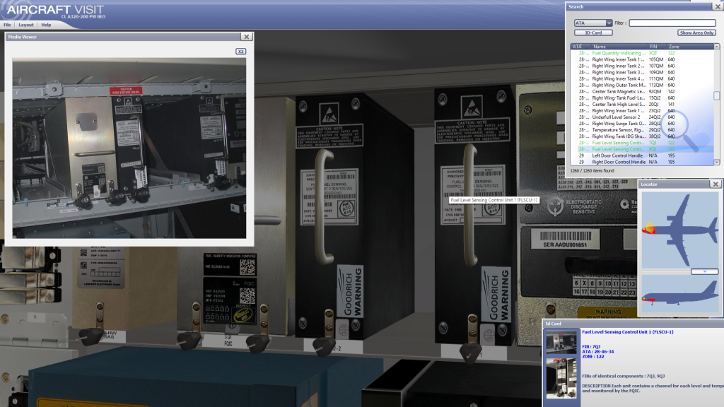Sort results by the Name column header

619,47
